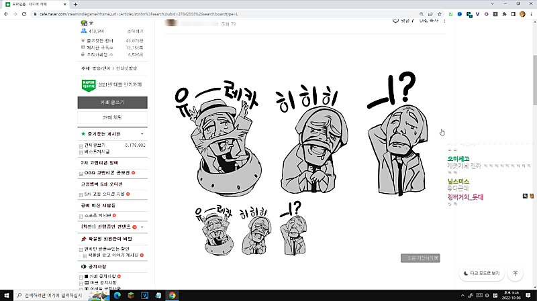Viewport: 537px width, 301px height.
Task: Open the Chrome profile avatar
Action: tap(522, 14)
